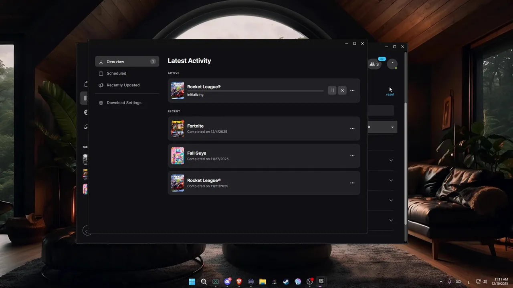
Task: Open more options for active Rocket League download
Action: click(352, 90)
